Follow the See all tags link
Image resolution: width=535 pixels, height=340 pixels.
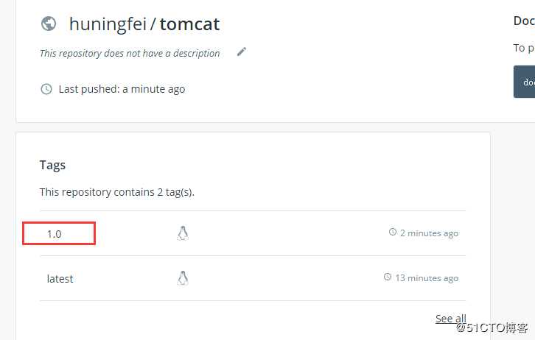tap(450, 319)
